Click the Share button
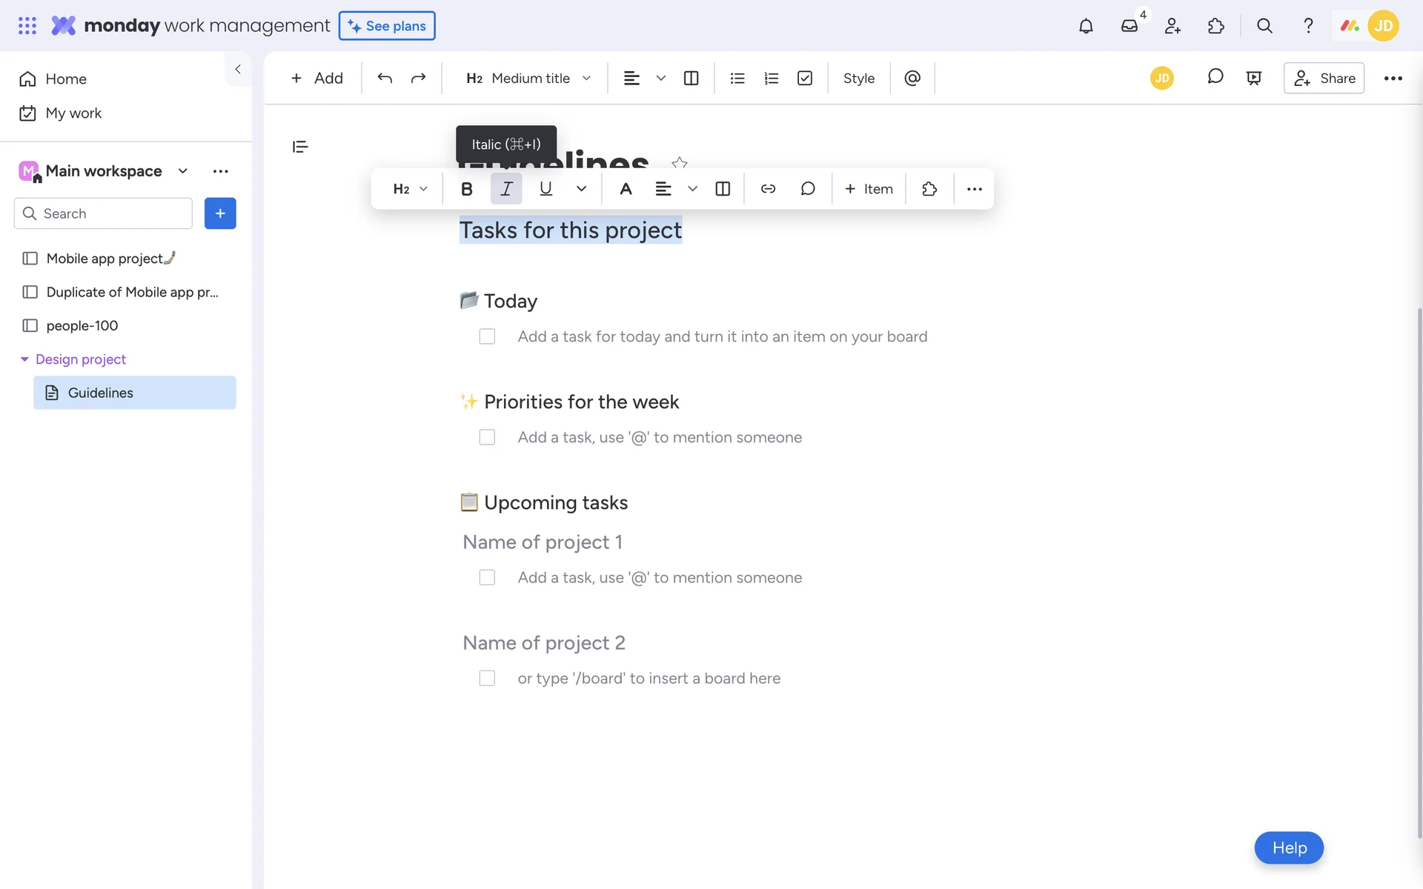 click(1324, 78)
